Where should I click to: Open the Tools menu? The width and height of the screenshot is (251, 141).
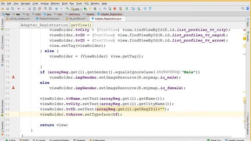pyautogui.click(x=79, y=4)
